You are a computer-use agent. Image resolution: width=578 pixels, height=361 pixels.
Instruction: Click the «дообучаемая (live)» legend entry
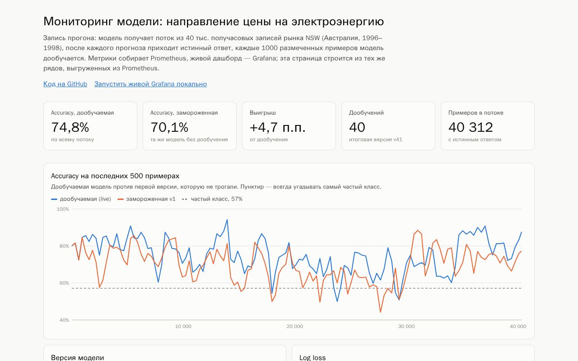click(x=81, y=199)
